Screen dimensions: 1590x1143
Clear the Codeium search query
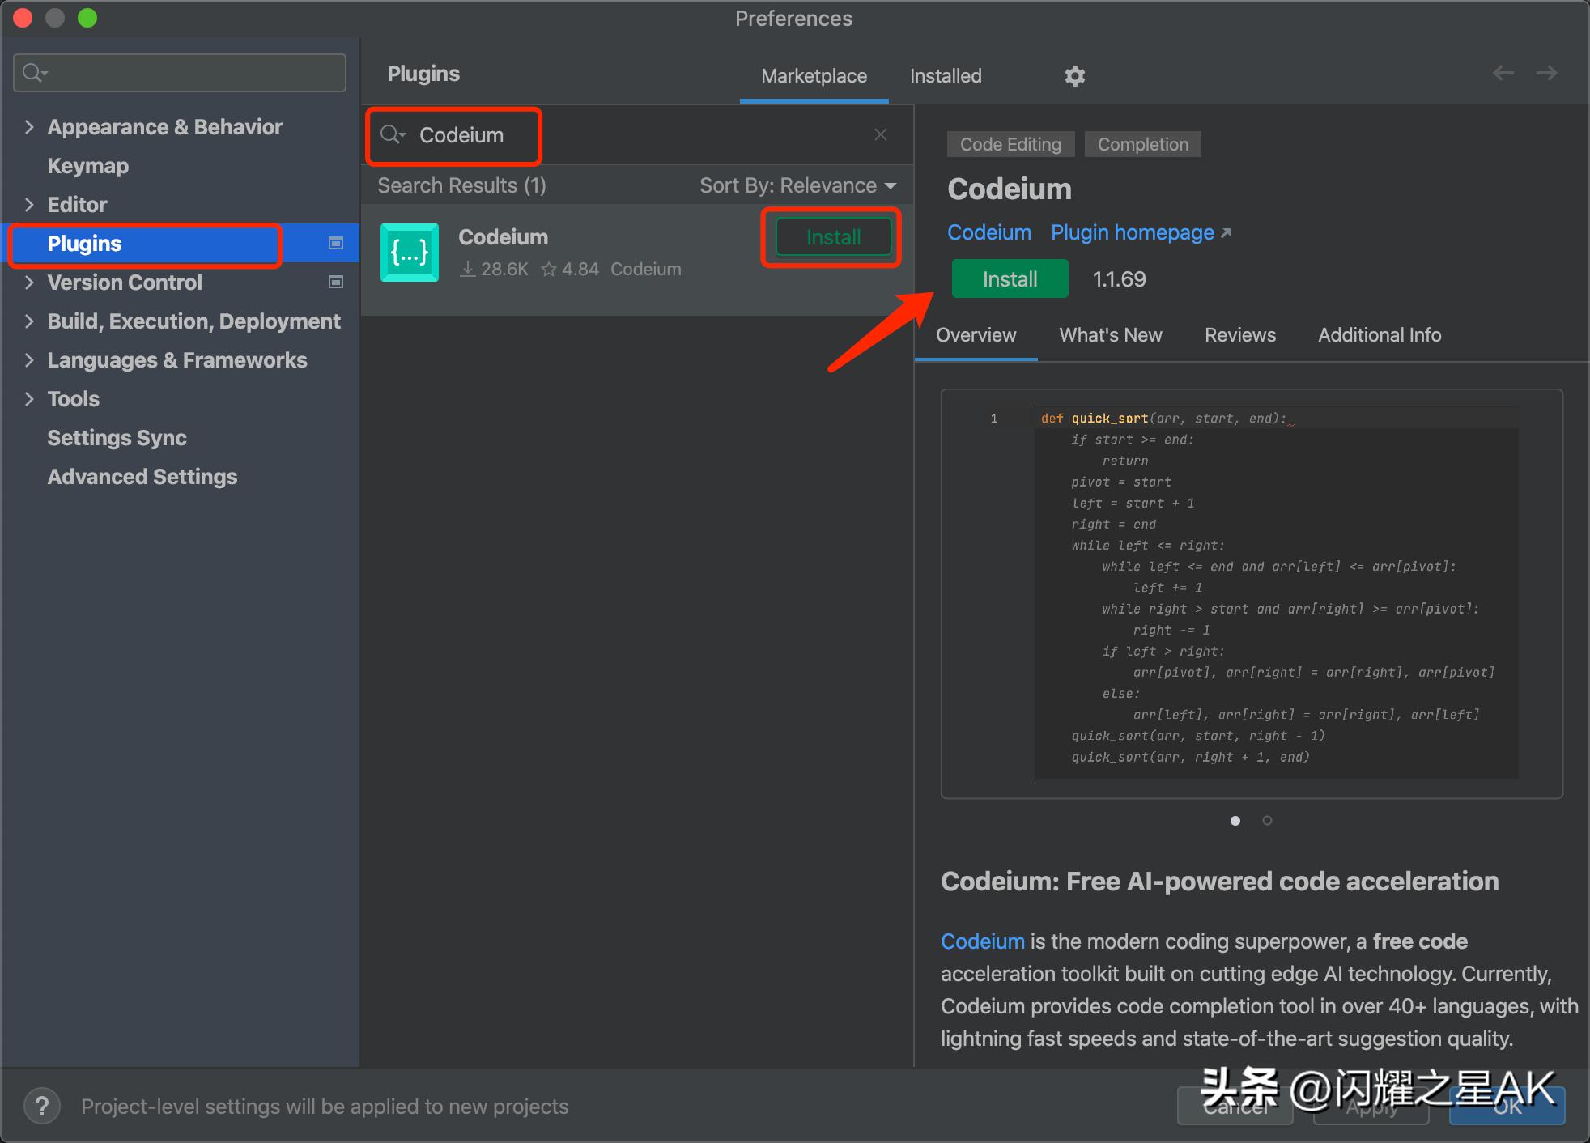(880, 134)
